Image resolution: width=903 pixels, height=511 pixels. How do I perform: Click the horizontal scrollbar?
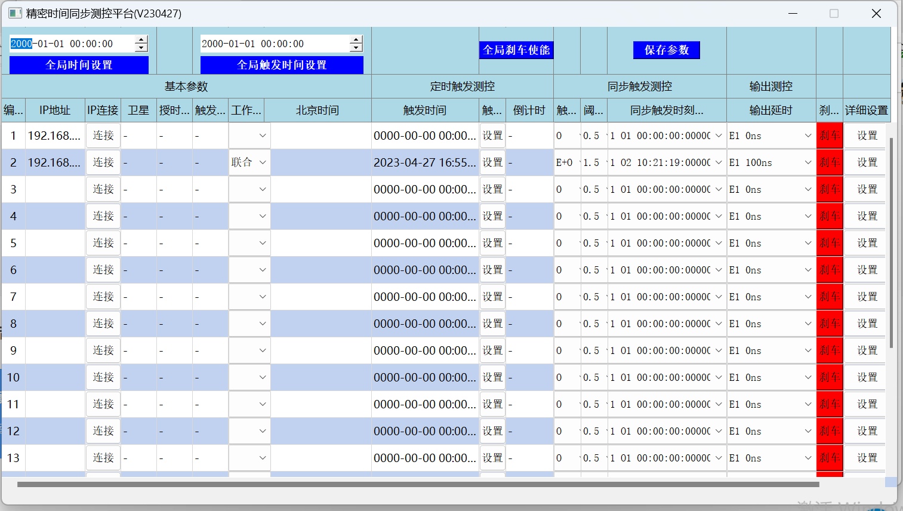pyautogui.click(x=418, y=485)
